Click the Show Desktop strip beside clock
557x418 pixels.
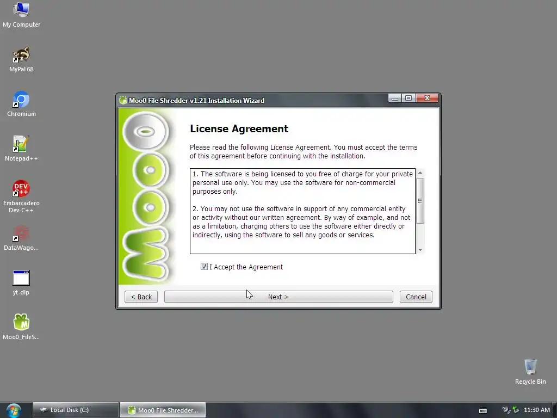[x=555, y=410]
